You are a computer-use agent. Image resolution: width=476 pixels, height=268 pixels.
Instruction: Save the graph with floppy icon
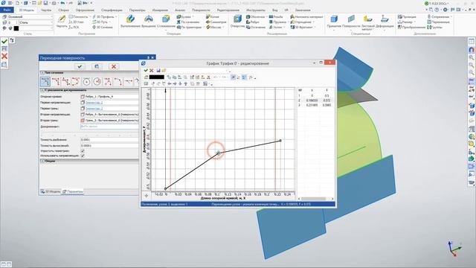tap(158, 71)
